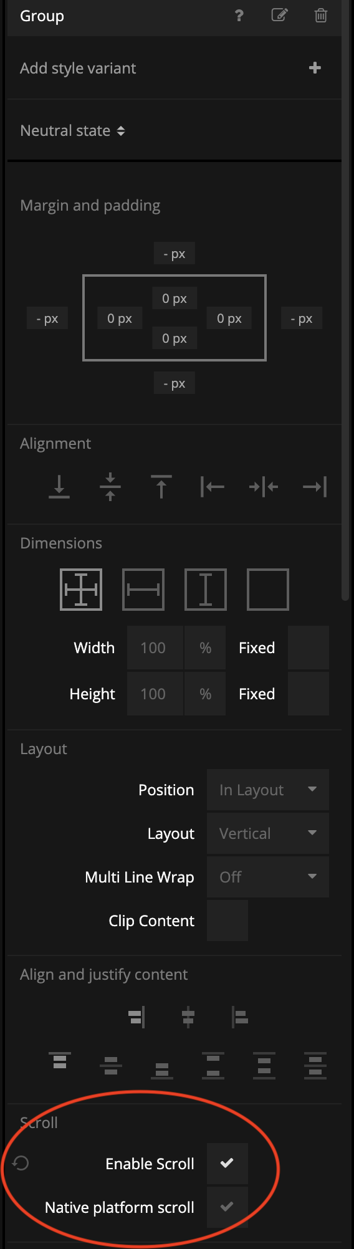Toggle the Native platform scroll checkbox
This screenshot has height=1249, width=354.
click(x=227, y=1207)
